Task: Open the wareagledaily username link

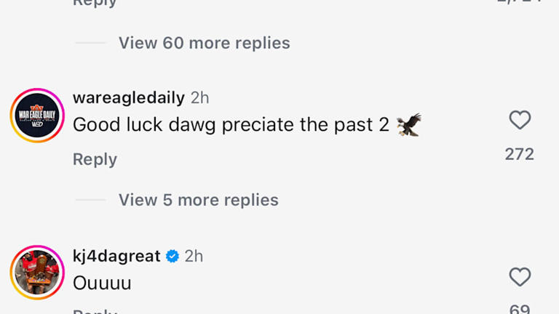Action: coord(129,97)
